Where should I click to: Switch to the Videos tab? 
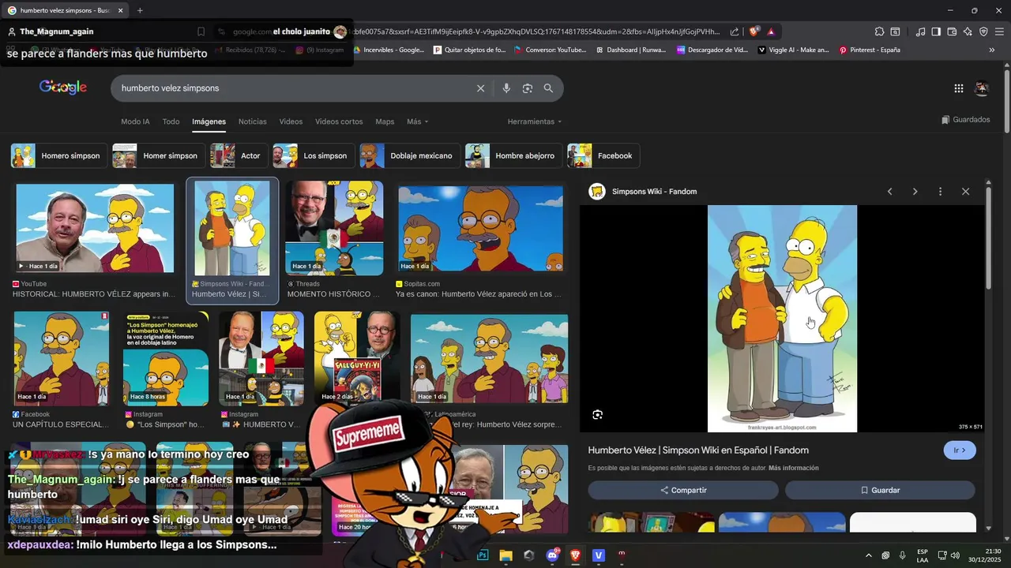point(291,121)
